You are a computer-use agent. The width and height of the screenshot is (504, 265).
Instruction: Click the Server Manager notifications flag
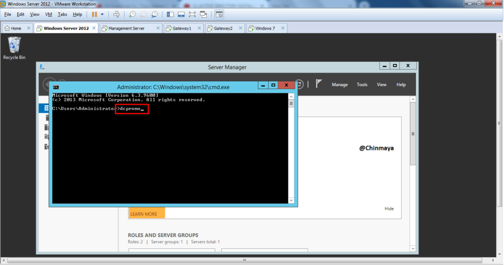click(x=318, y=84)
